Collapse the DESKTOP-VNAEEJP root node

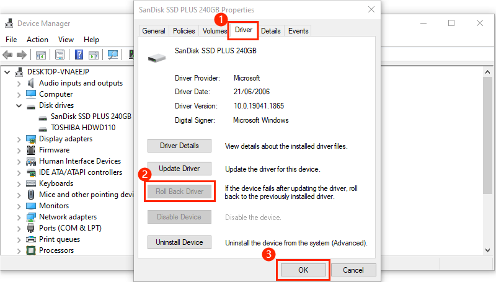coord(7,72)
